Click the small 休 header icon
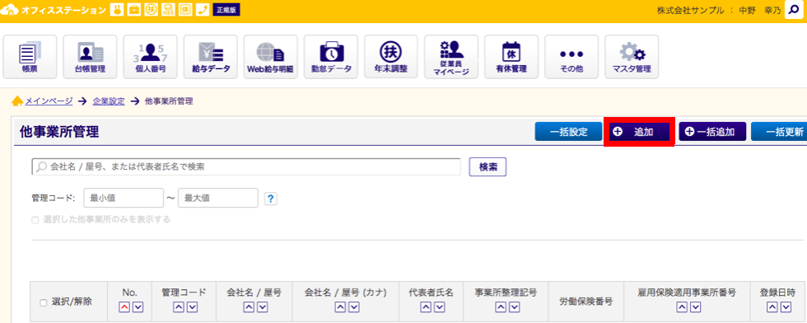The height and width of the screenshot is (323, 807). click(x=185, y=10)
